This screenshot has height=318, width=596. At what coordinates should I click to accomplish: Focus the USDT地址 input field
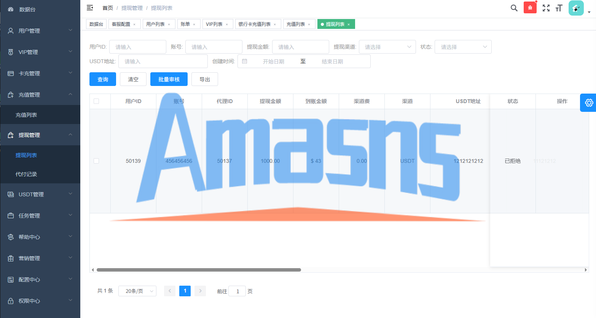tap(163, 61)
